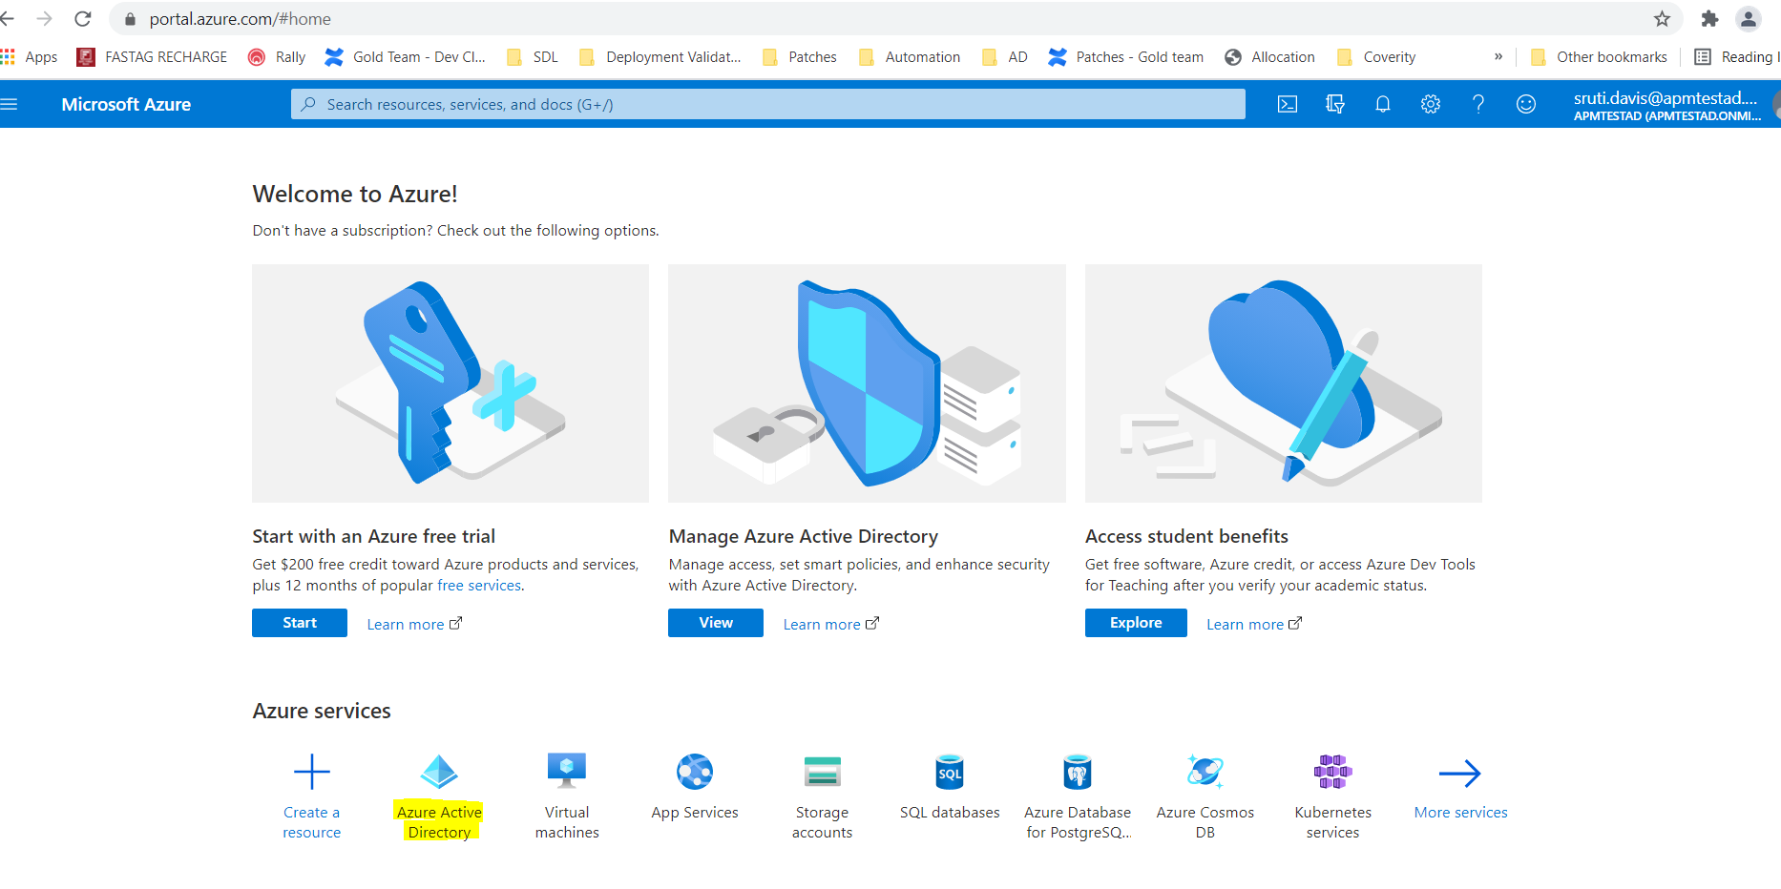Open portal settings gear

click(1430, 104)
